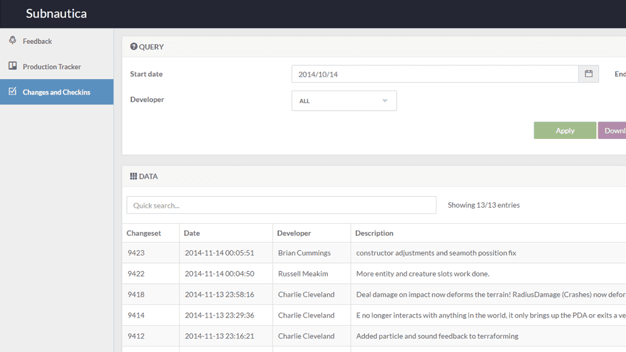626x352 pixels.
Task: Click the Production Tracker board icon
Action: click(x=13, y=66)
